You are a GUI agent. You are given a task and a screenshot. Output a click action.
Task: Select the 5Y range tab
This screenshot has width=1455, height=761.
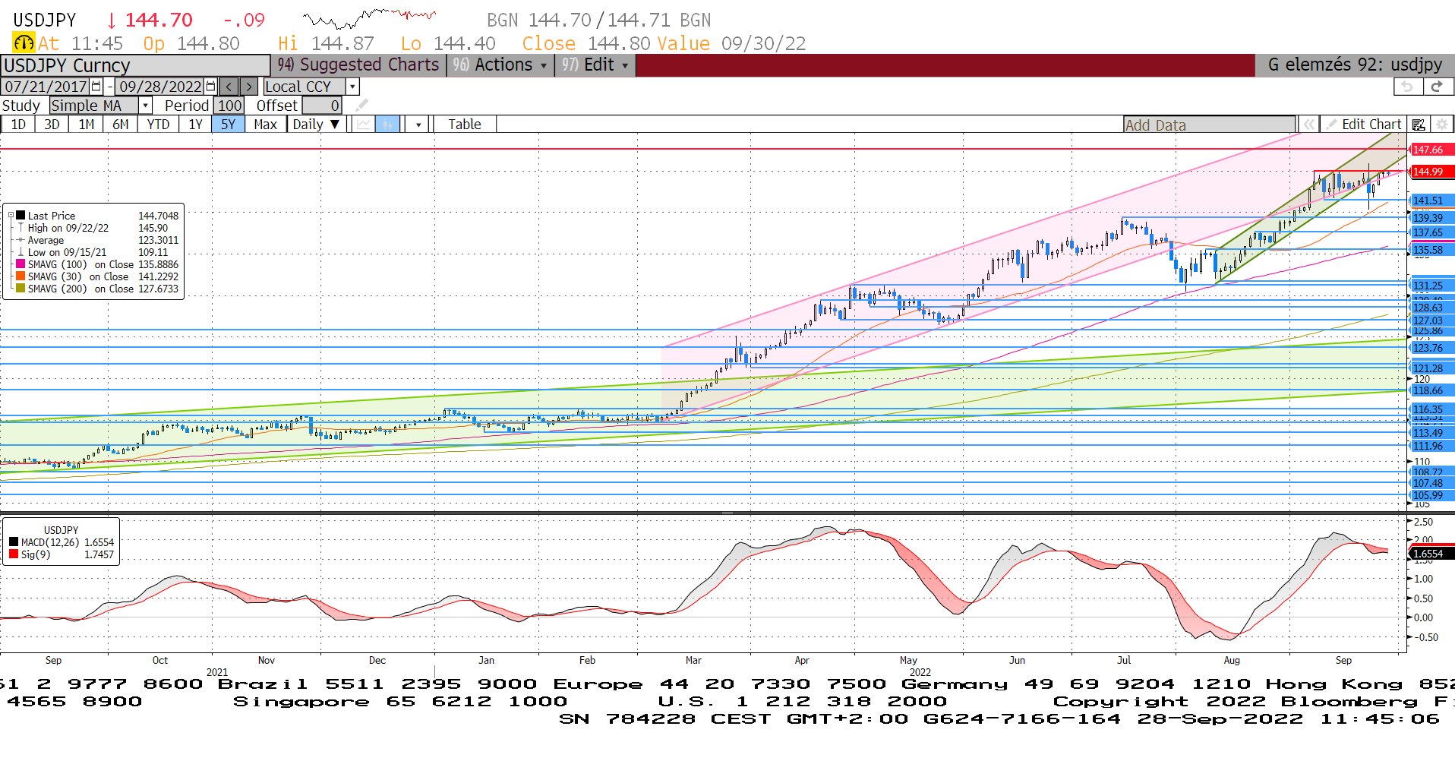pyautogui.click(x=229, y=125)
